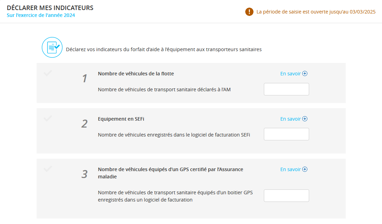Click plus icon beside flotte En savoir
The height and width of the screenshot is (224, 382).
pos(305,74)
